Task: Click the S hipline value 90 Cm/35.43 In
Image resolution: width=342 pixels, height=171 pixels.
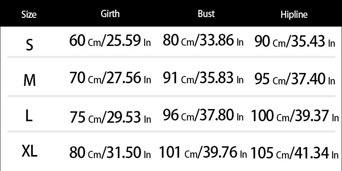Action: pos(295,41)
